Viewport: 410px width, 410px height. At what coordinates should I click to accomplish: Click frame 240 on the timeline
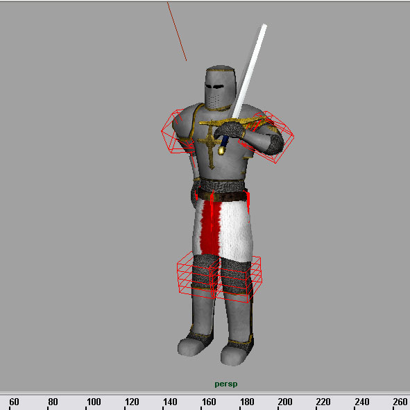tap(362, 402)
